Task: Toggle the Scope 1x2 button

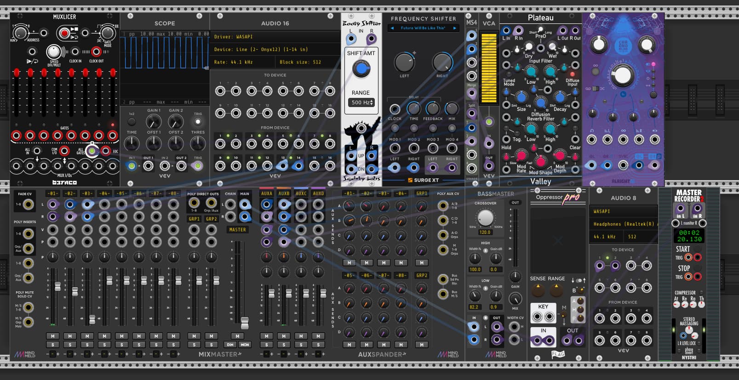Action: coord(132,122)
